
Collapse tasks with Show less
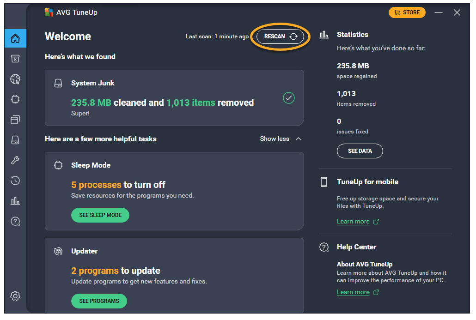tap(281, 139)
